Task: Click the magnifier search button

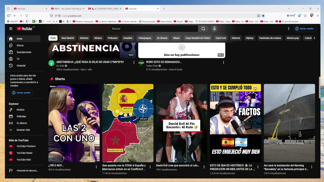Action: pyautogui.click(x=203, y=29)
